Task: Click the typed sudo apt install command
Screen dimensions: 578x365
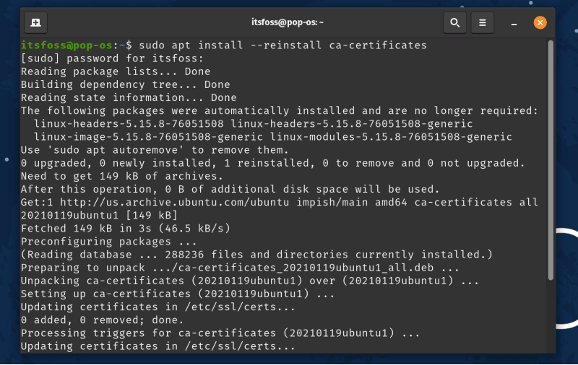Action: tap(282, 45)
